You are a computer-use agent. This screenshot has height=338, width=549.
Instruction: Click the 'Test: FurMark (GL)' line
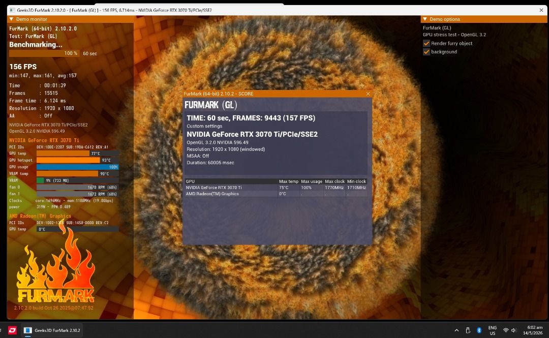coord(33,36)
